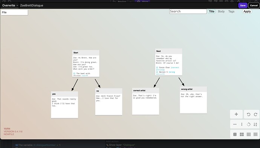Toggle the Body search filter
The width and height of the screenshot is (260, 148).
[221, 11]
